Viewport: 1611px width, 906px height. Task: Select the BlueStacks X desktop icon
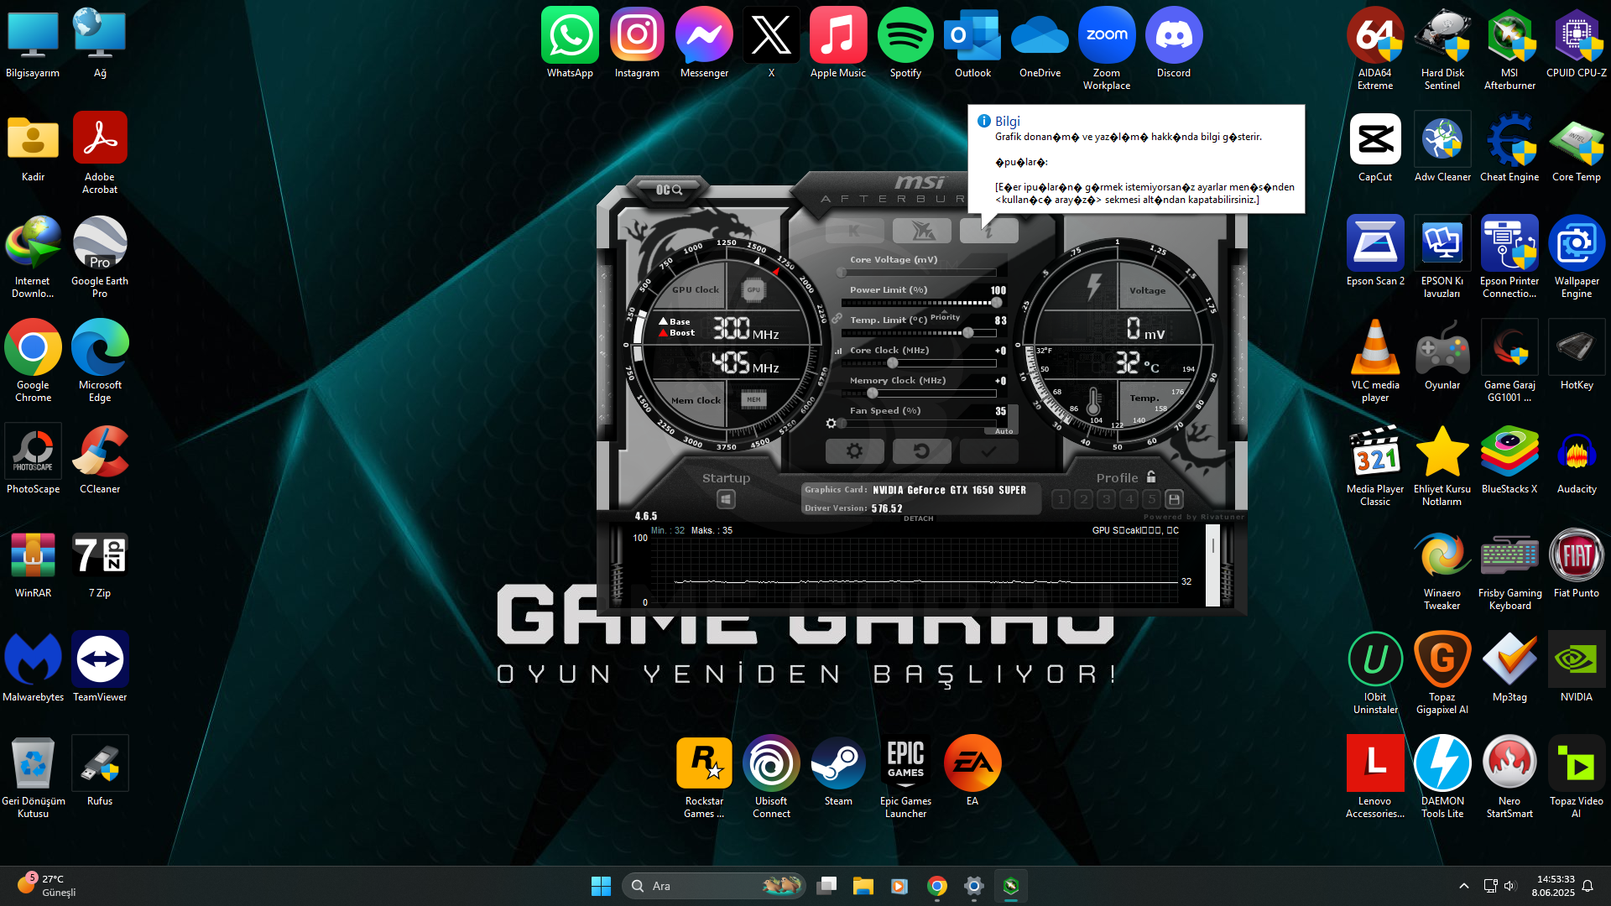1509,459
